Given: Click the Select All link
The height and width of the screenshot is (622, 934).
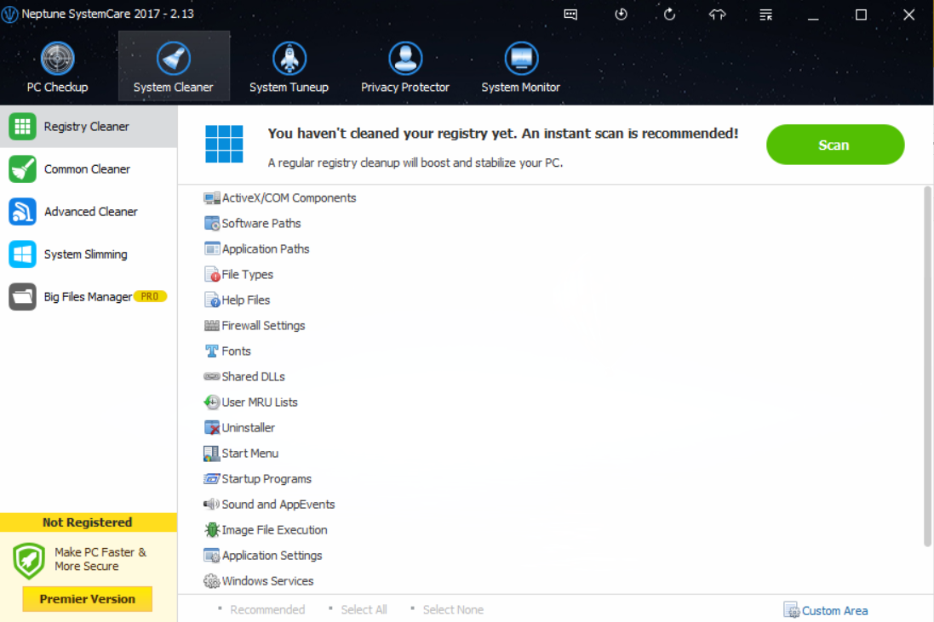Looking at the screenshot, I should (364, 609).
